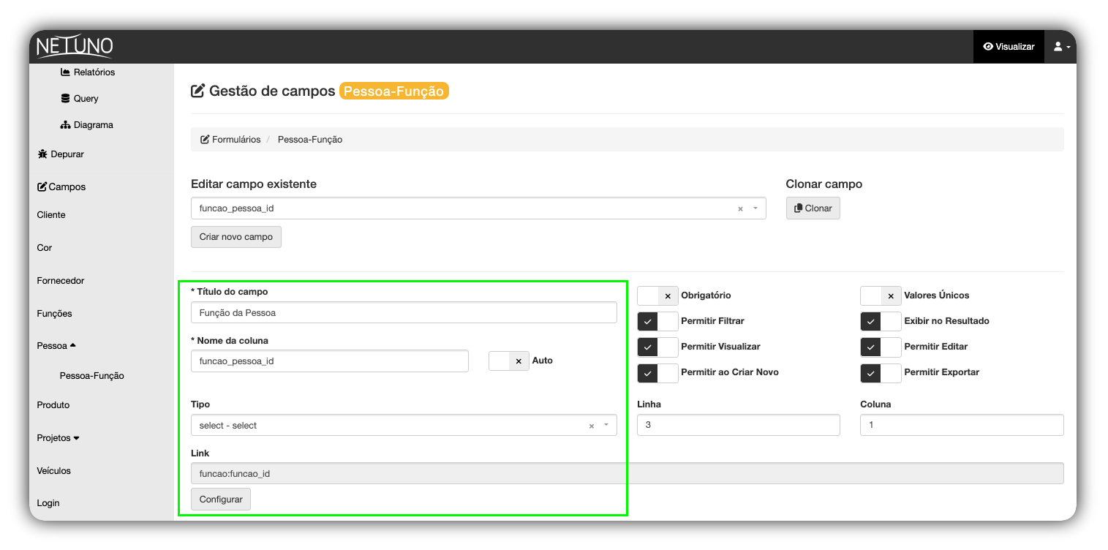The height and width of the screenshot is (550, 1108).
Task: Disable the Permitir Filtrar switch
Action: click(x=657, y=321)
